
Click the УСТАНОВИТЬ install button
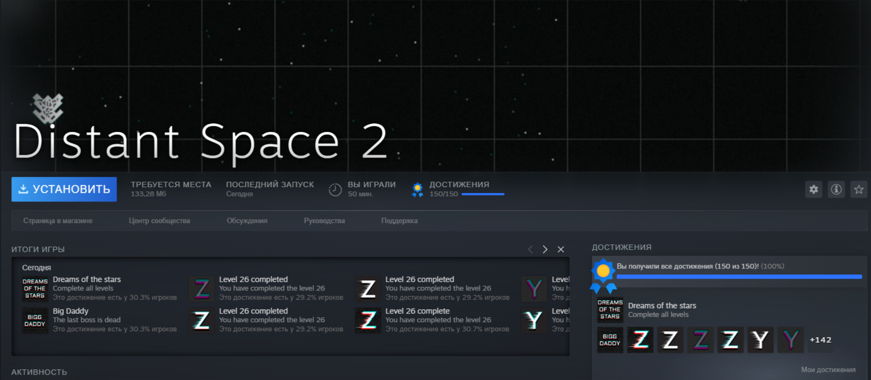pos(64,189)
